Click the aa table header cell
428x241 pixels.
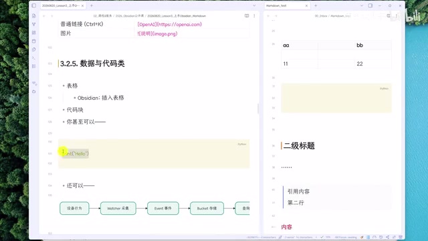tap(300, 46)
